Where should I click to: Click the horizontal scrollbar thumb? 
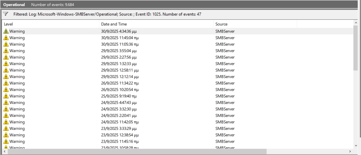[x=136, y=151]
